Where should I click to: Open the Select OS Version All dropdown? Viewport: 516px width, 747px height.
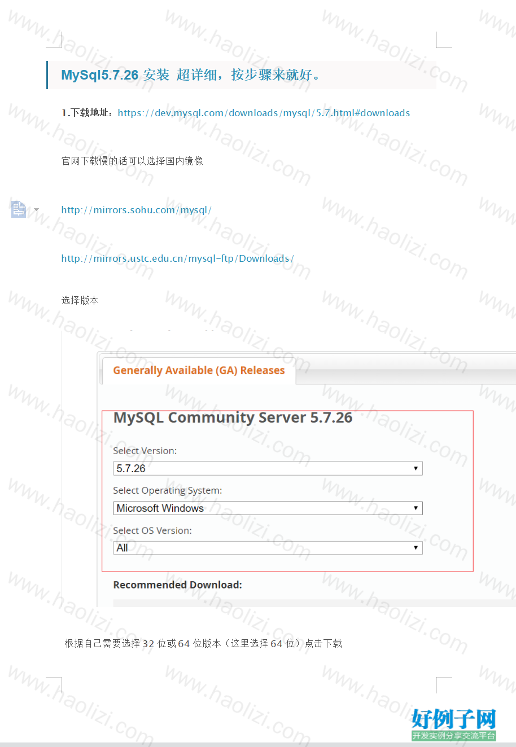(x=268, y=548)
